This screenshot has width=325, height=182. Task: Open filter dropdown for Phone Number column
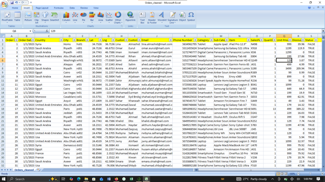[195, 40]
